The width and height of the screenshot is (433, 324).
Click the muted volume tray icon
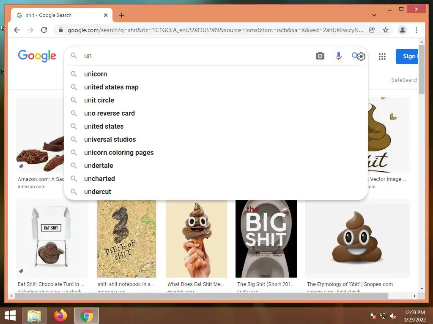pos(393,316)
